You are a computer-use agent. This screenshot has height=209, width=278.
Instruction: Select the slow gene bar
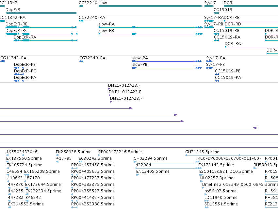point(151,6)
